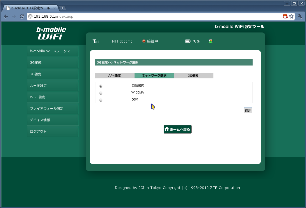Click the b-mobile WiFi 設定ツール title
This screenshot has height=208, width=306.
click(x=240, y=27)
